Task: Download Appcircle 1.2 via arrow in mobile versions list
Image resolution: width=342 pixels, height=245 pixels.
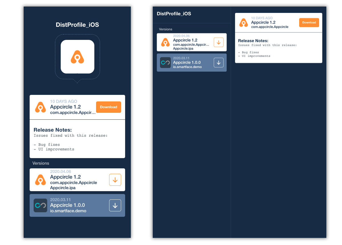Action: point(115,180)
